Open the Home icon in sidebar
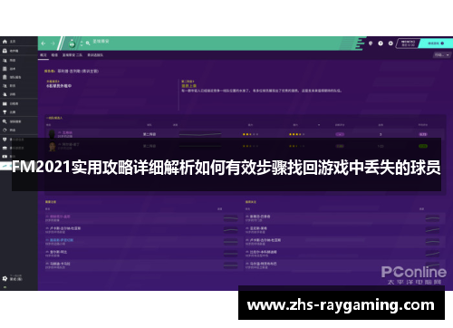This screenshot has width=453, height=328. click(5, 42)
